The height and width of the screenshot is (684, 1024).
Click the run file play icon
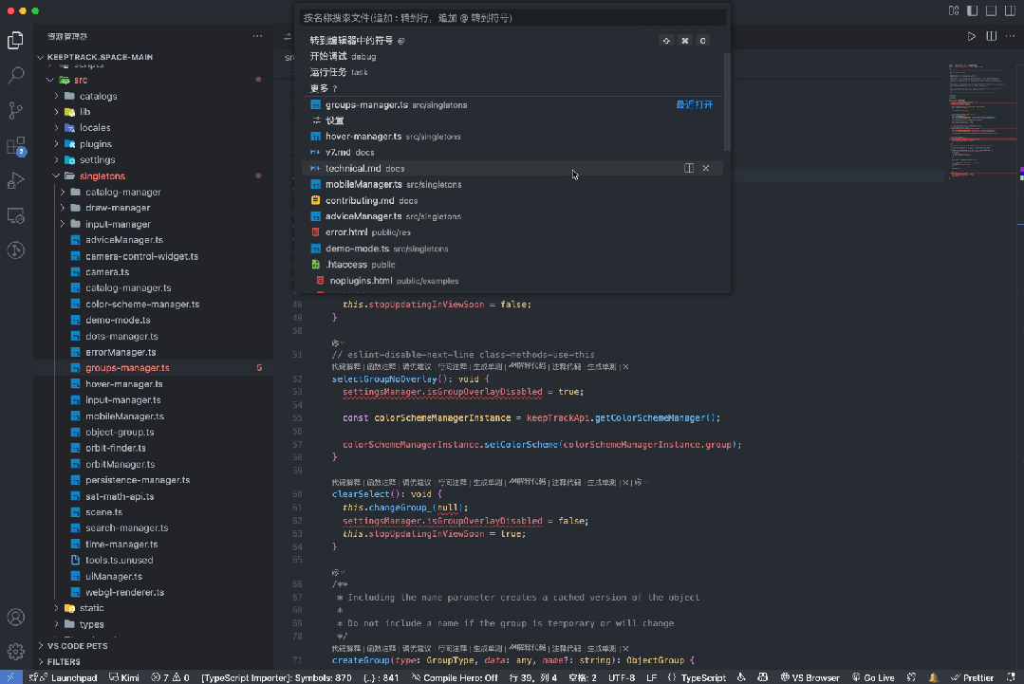pos(972,37)
